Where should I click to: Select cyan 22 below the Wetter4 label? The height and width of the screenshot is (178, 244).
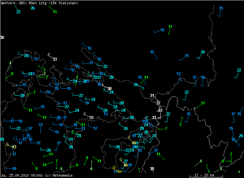[x=18, y=12]
